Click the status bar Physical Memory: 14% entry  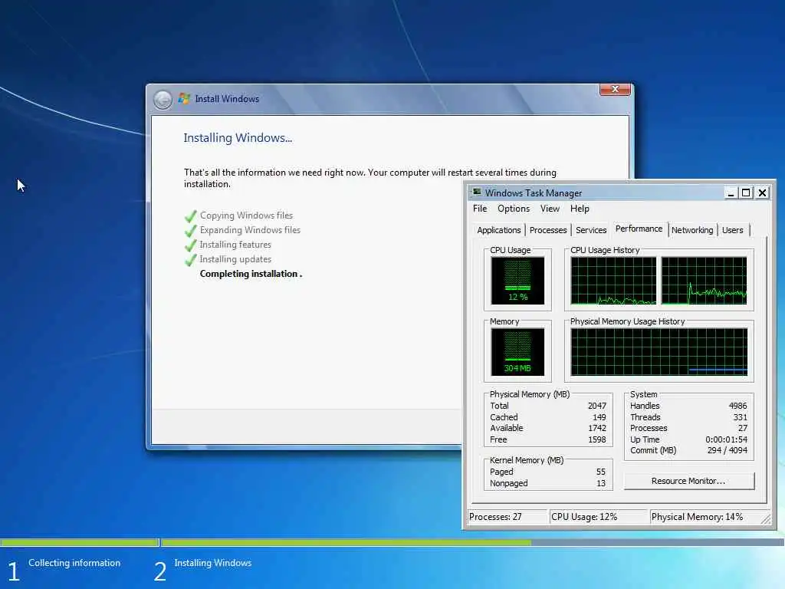click(x=704, y=517)
